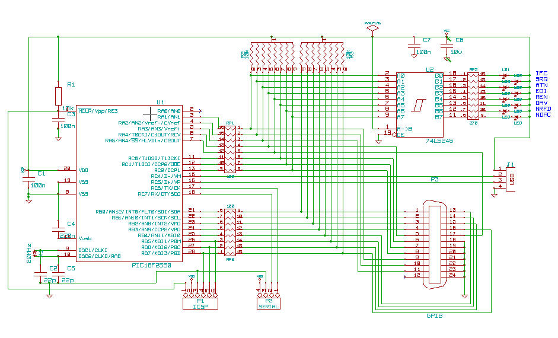This screenshot has height=338, width=558.
Task: Click the Vusb pin label
Action: point(85,238)
